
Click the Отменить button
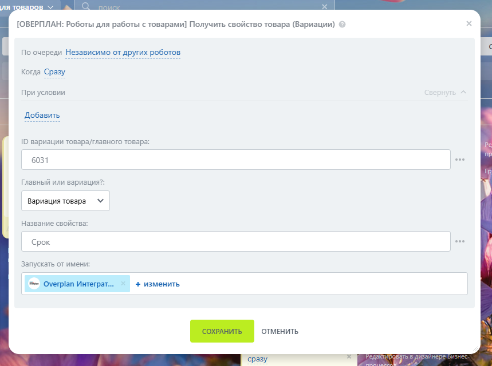(x=280, y=332)
